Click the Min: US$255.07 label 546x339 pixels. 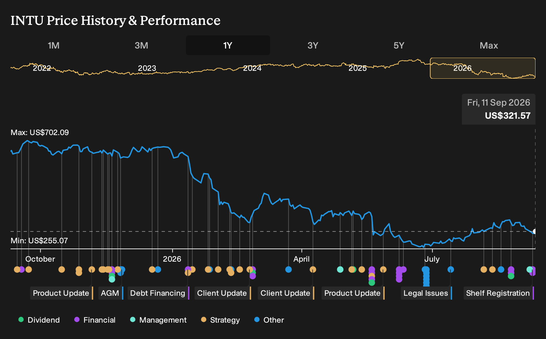tap(39, 241)
